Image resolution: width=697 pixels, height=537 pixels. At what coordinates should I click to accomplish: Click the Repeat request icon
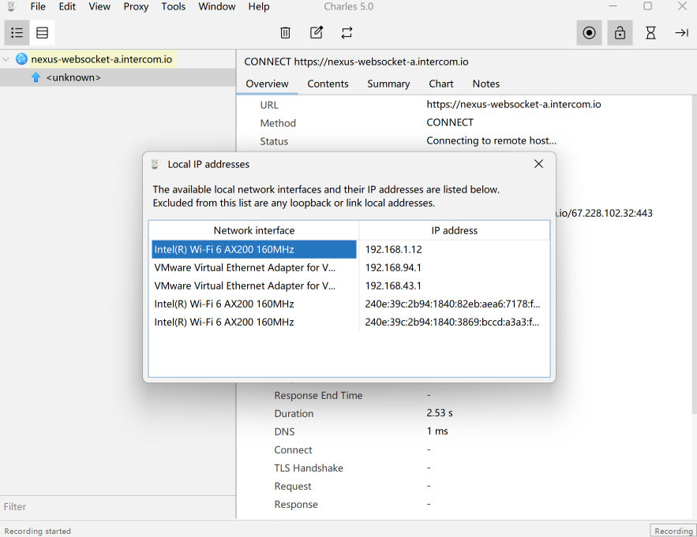pyautogui.click(x=347, y=33)
